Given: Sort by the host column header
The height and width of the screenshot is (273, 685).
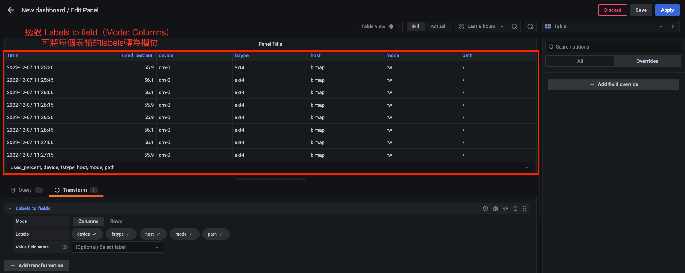Looking at the screenshot, I should click(x=315, y=55).
